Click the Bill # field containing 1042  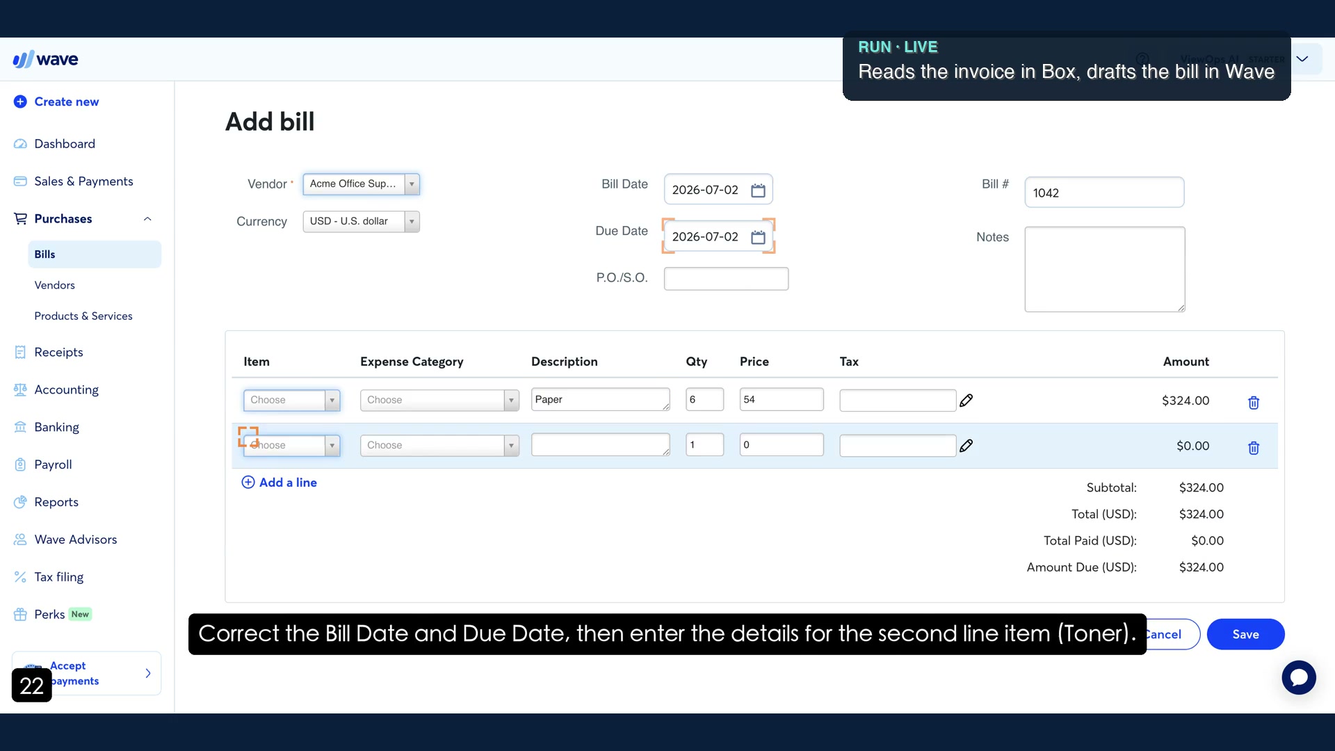1104,193
